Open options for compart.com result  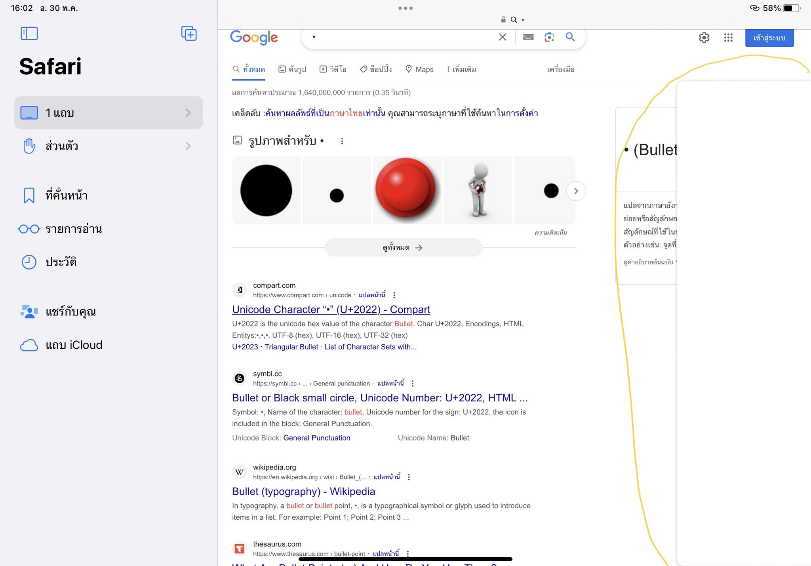[x=394, y=295]
